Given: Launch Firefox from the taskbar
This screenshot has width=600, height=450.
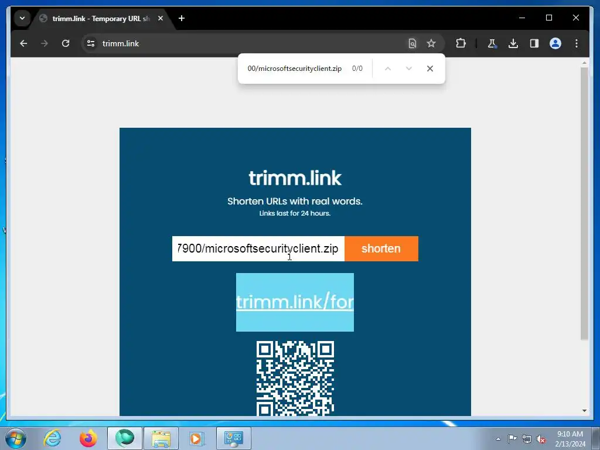Looking at the screenshot, I should (x=88, y=438).
